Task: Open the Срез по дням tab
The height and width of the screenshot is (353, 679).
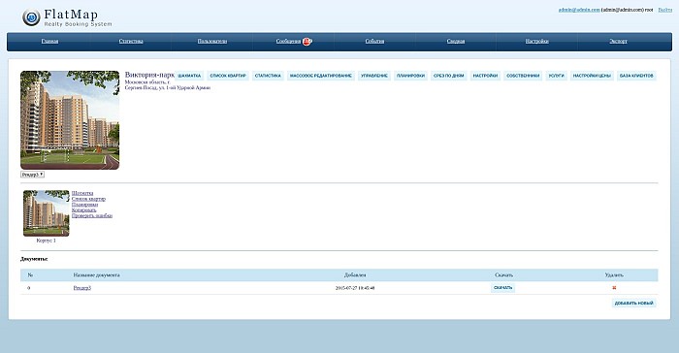Action: [448, 76]
